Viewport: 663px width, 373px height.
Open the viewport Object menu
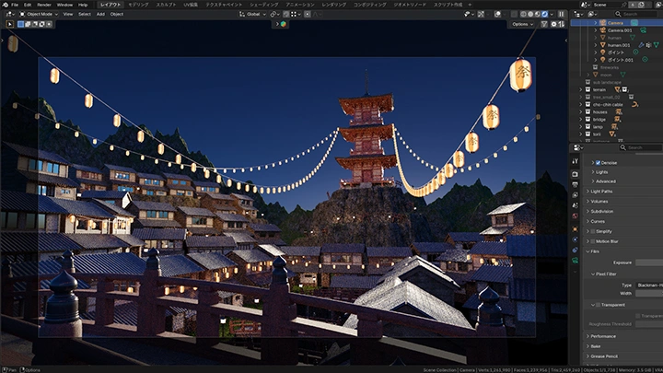click(117, 14)
